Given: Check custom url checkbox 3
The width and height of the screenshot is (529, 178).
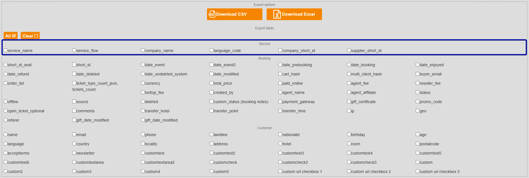Looking at the screenshot, I should [x=418, y=171].
